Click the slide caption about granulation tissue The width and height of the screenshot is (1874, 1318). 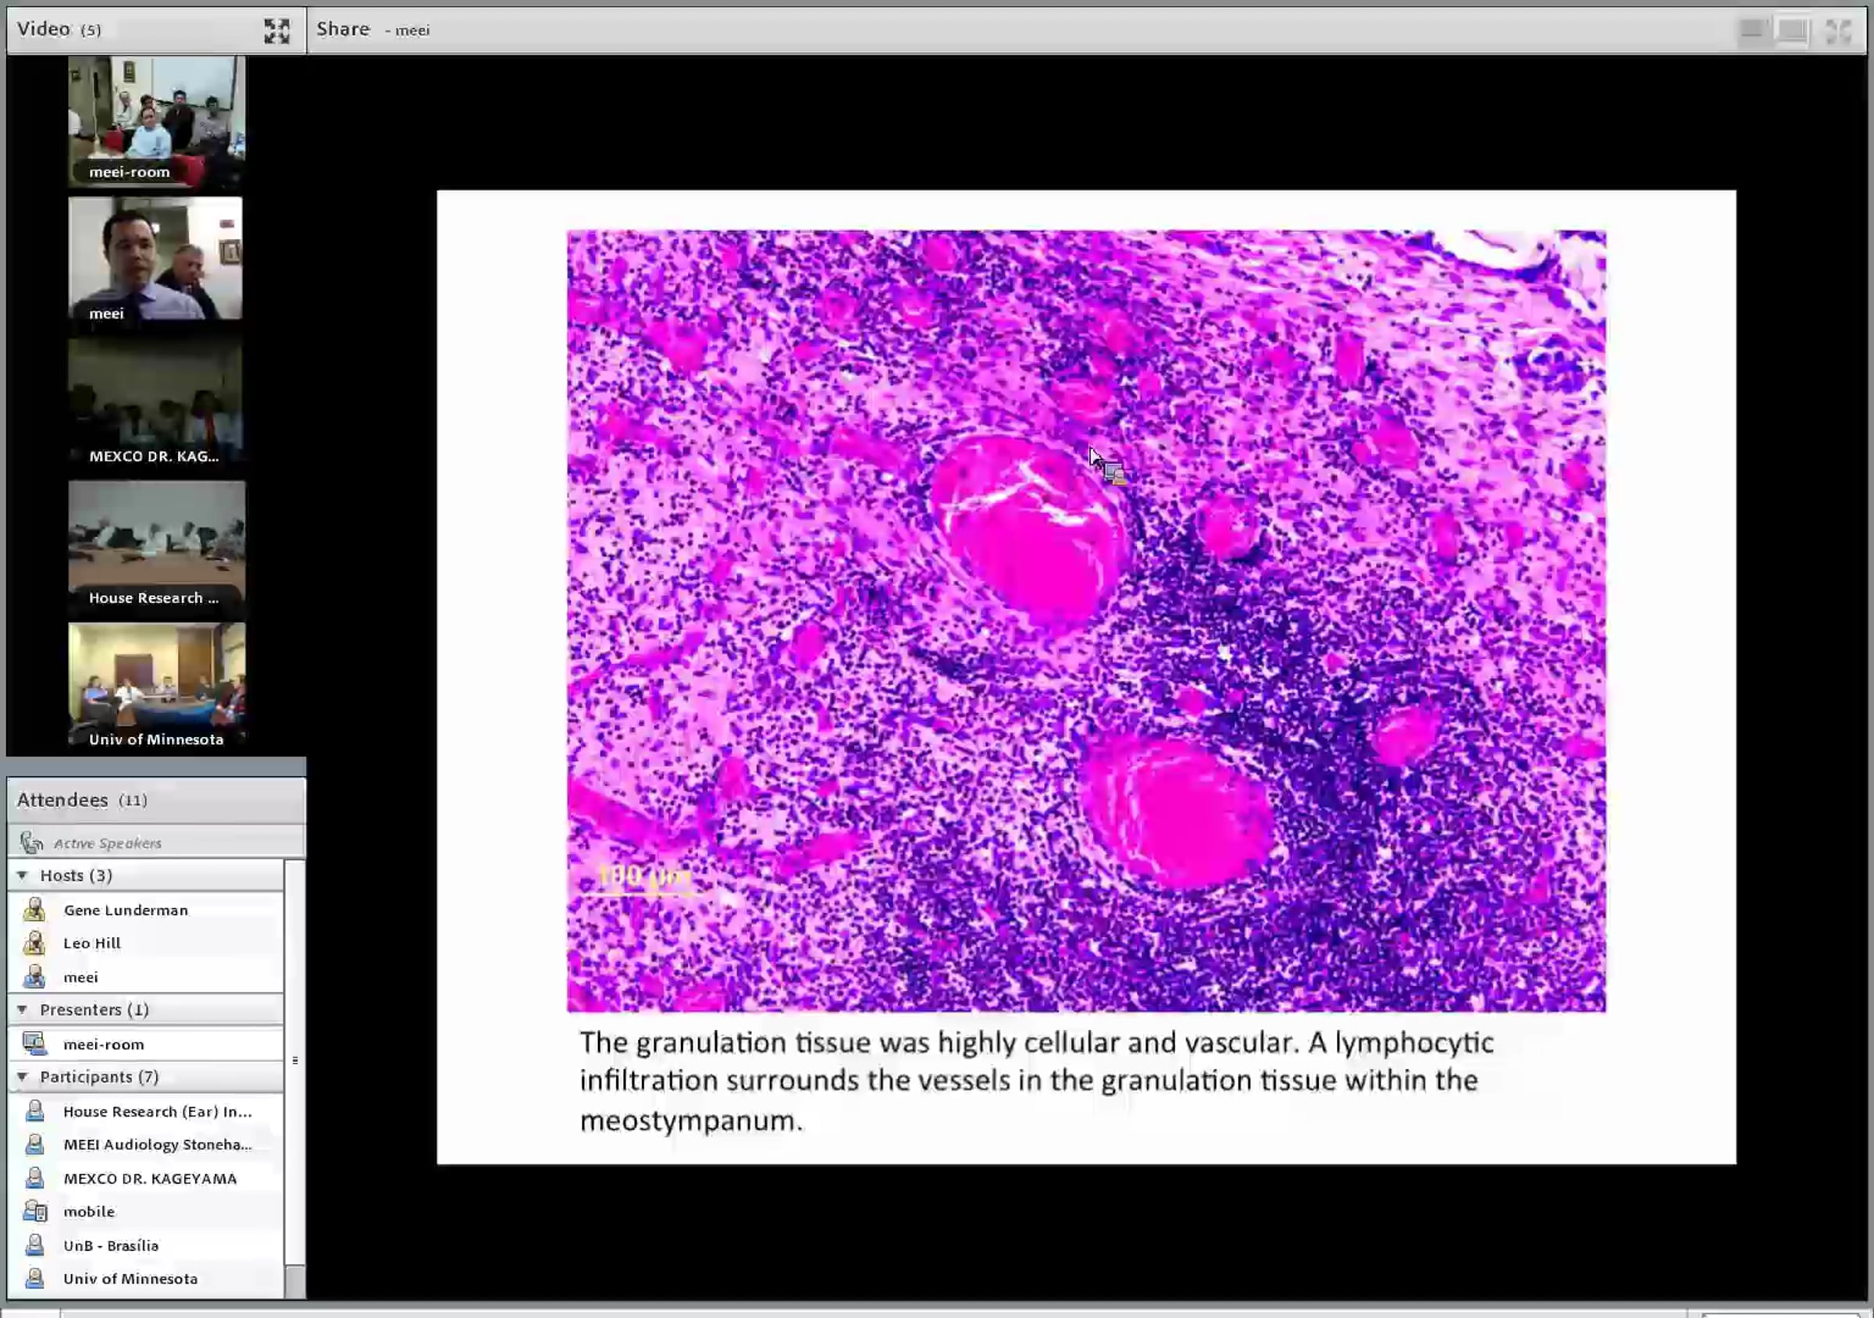[x=1037, y=1081]
